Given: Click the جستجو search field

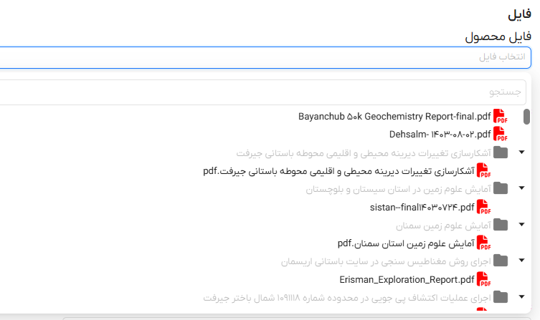Looking at the screenshot, I should (x=265, y=92).
